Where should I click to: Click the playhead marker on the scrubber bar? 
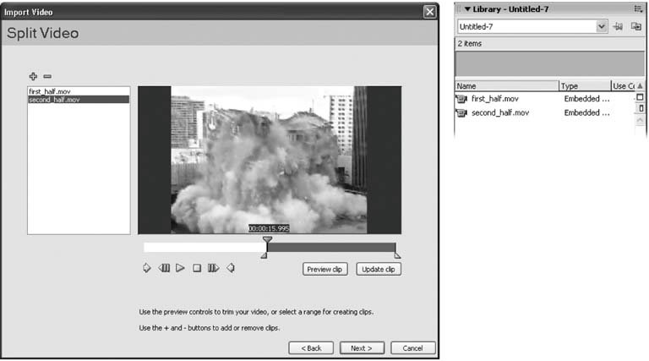[267, 241]
